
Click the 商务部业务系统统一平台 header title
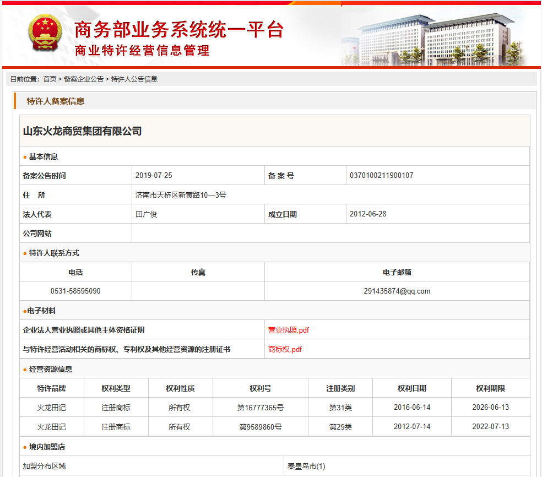179,30
